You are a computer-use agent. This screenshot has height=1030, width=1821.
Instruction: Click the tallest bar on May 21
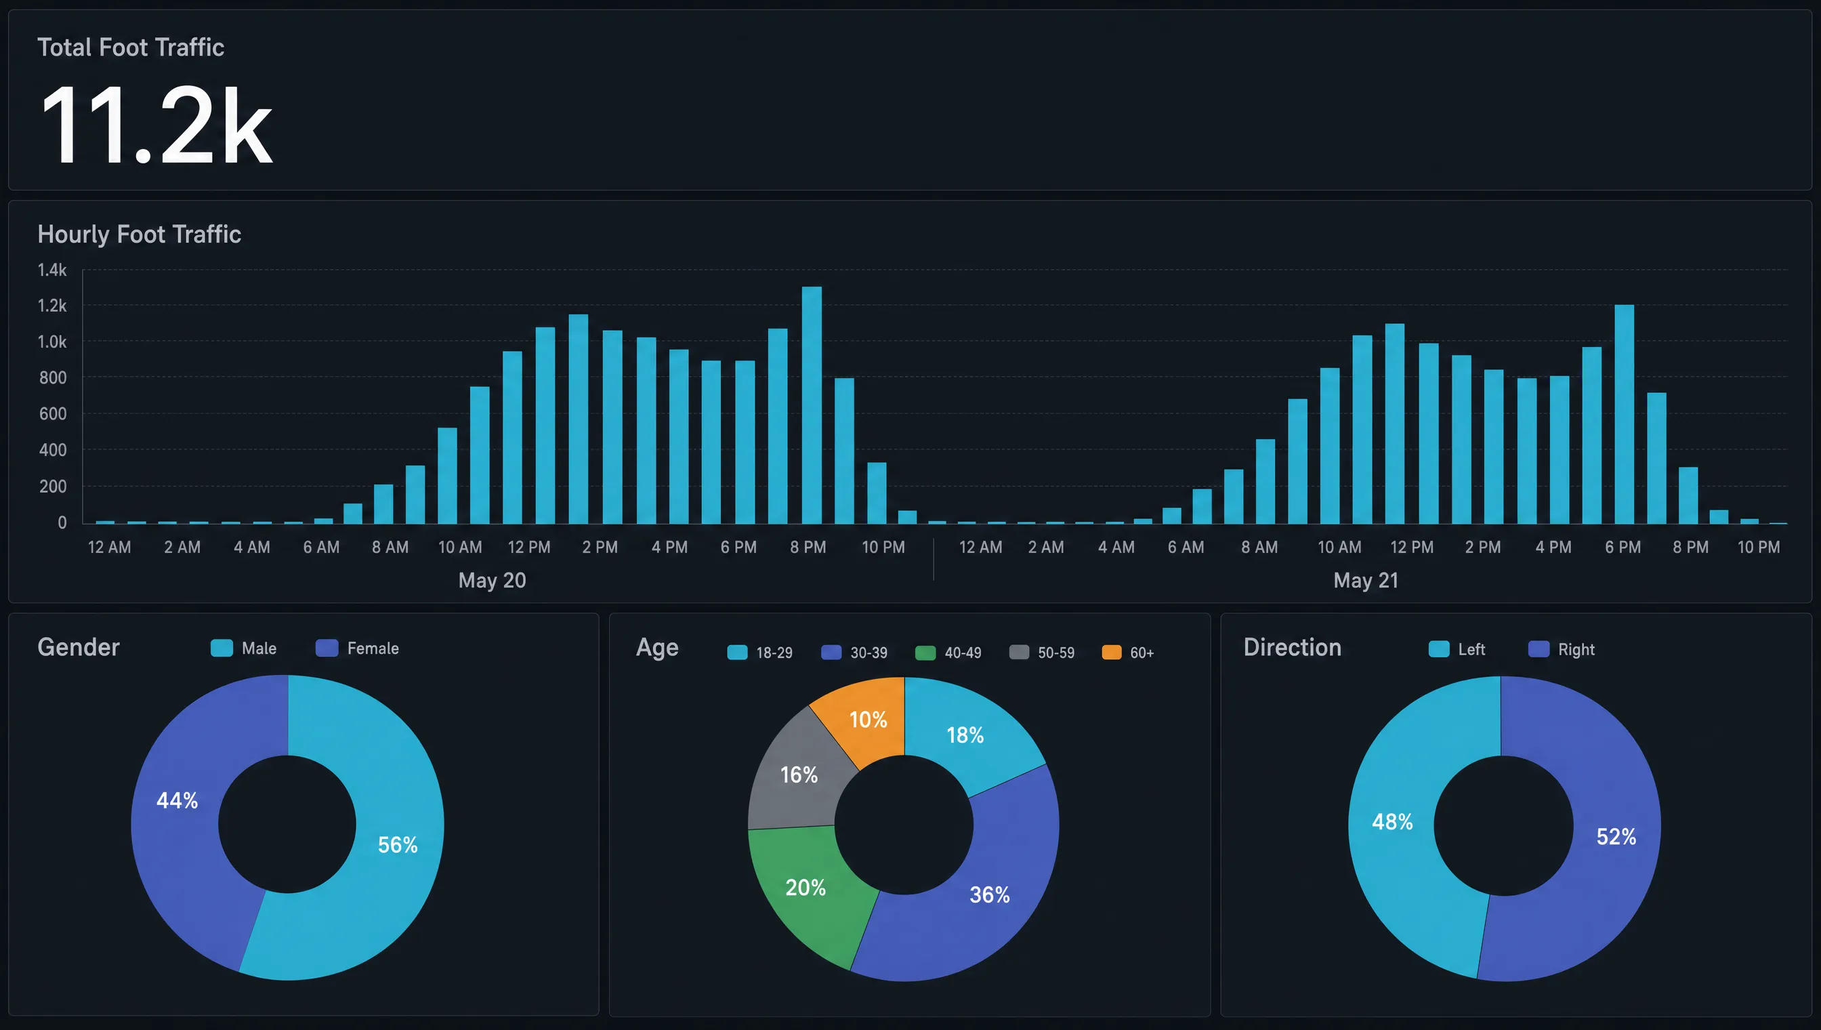[x=1624, y=414]
